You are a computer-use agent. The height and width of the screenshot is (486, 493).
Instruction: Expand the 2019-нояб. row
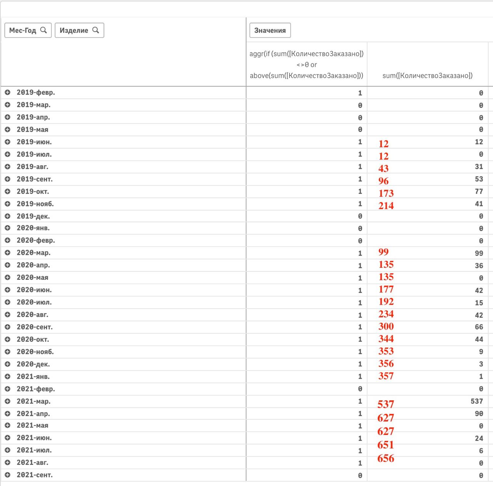[7, 204]
